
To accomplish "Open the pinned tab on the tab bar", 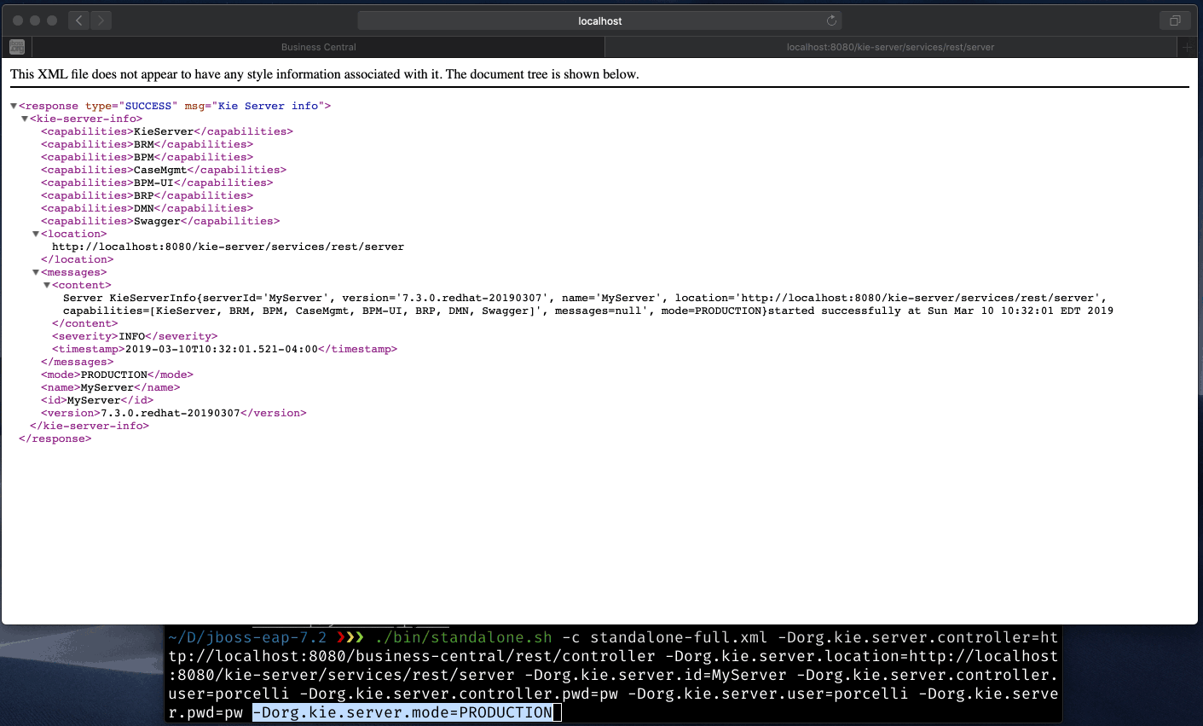I will [17, 47].
